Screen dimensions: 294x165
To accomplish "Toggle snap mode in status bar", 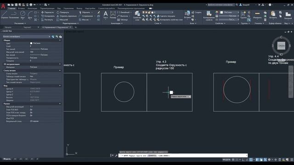I will coord(237,159).
